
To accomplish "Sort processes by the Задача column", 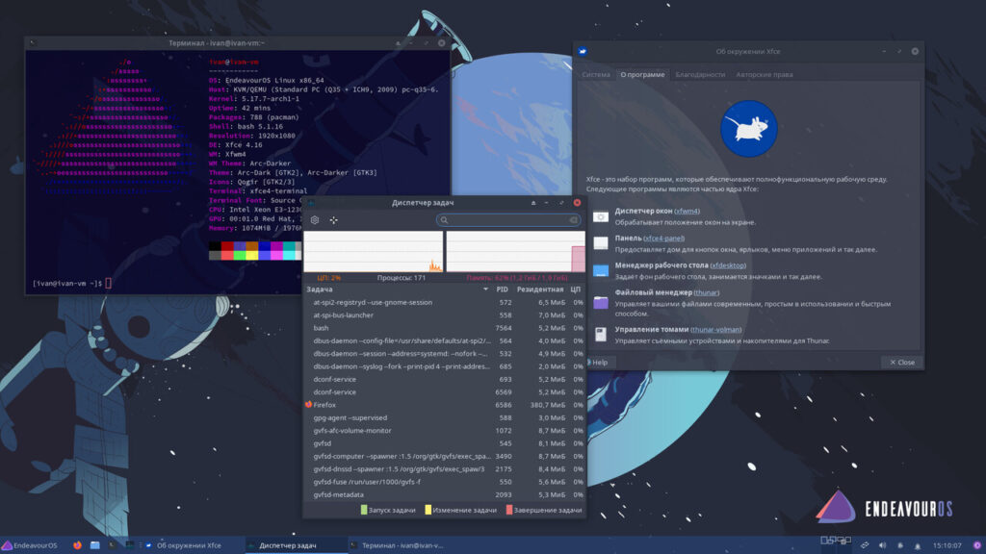I will (x=319, y=289).
